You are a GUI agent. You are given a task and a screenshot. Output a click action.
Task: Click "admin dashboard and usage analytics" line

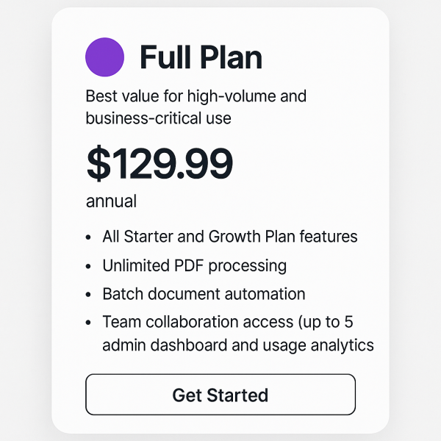(x=238, y=345)
